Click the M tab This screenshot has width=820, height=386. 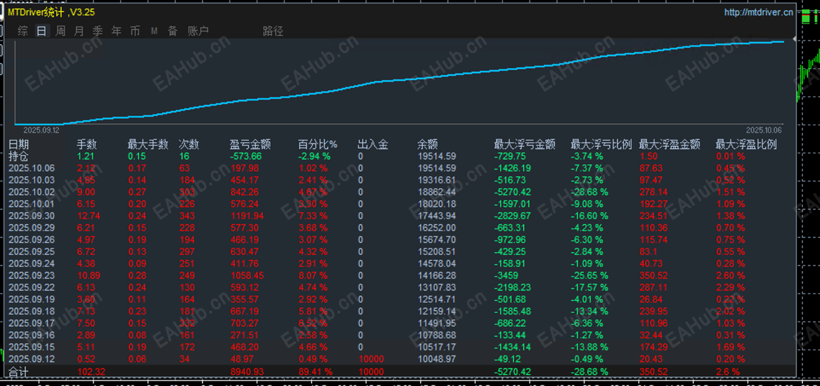154,31
